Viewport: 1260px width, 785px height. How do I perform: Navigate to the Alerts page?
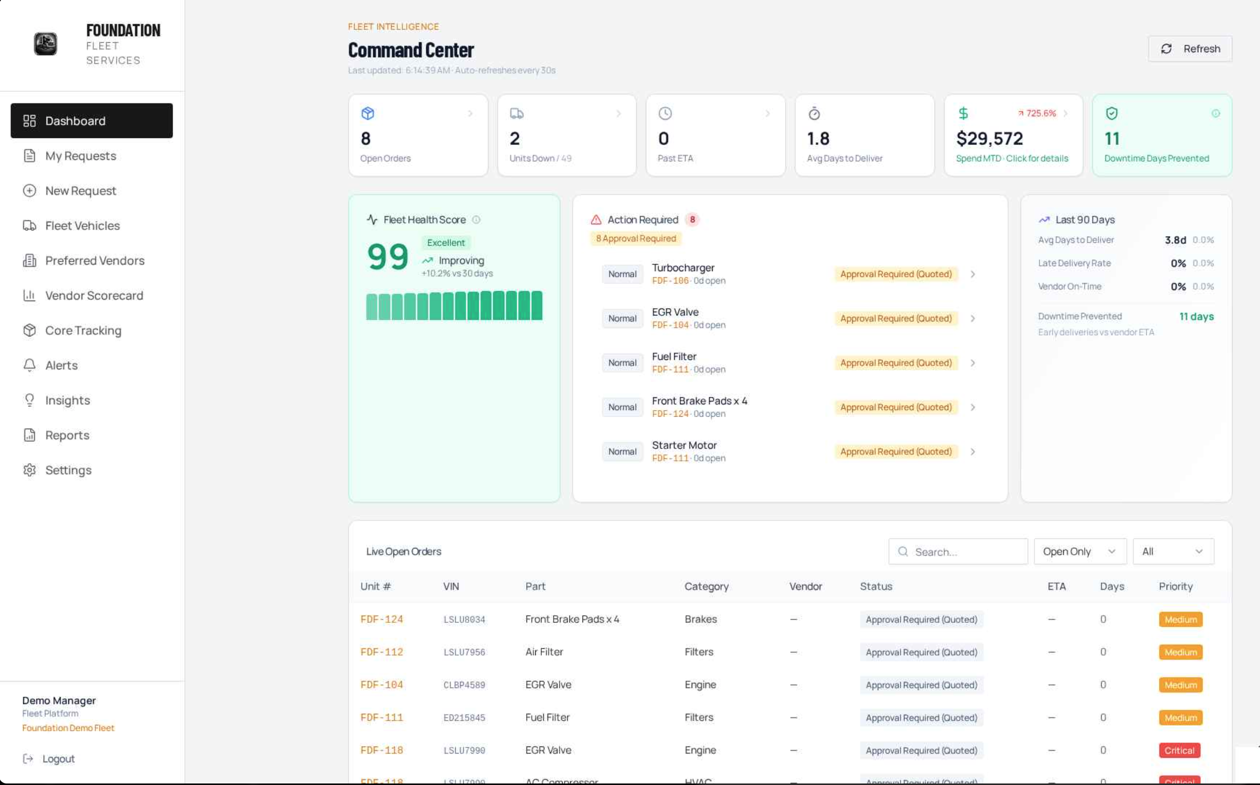click(x=61, y=365)
